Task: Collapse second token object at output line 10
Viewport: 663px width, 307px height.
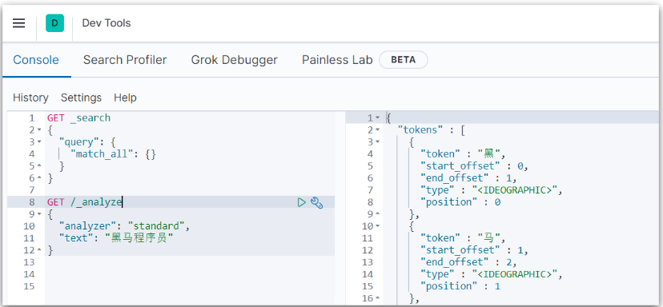Action: pos(378,227)
